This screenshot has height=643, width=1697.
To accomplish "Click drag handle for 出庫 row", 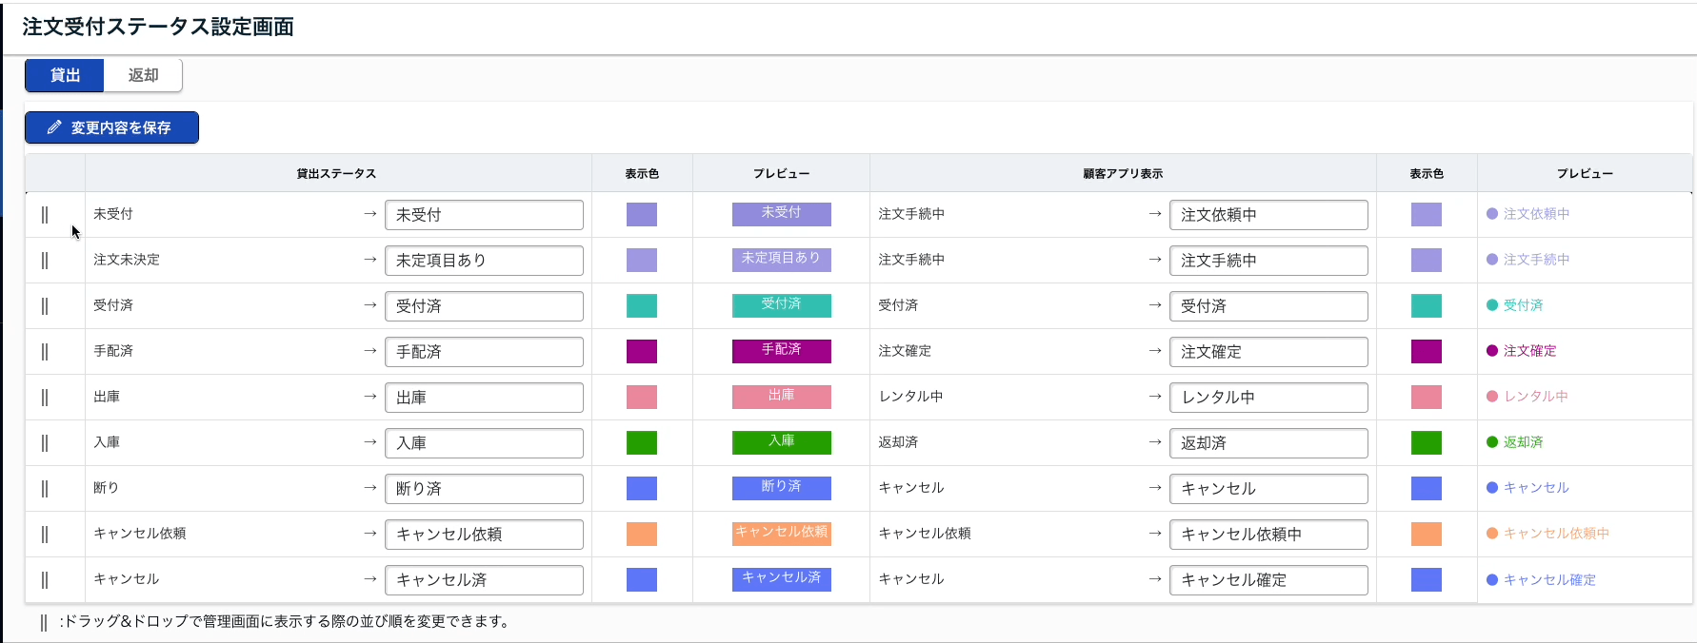I will coord(45,398).
